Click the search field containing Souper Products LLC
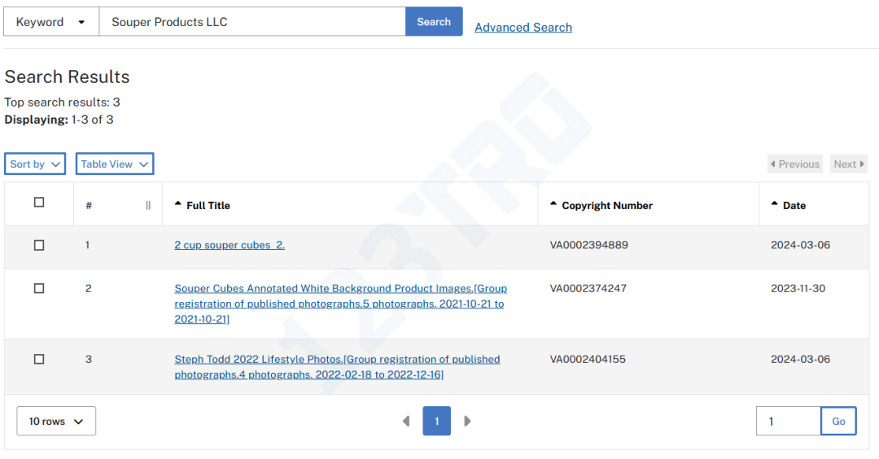This screenshot has height=459, width=879. [252, 22]
